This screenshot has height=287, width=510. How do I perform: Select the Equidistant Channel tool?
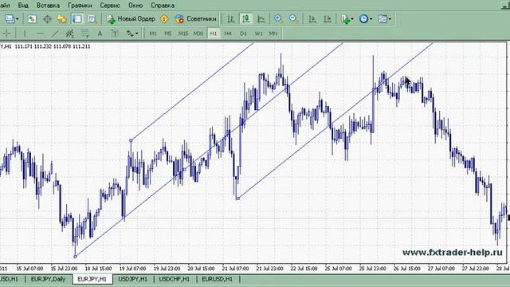[70, 33]
